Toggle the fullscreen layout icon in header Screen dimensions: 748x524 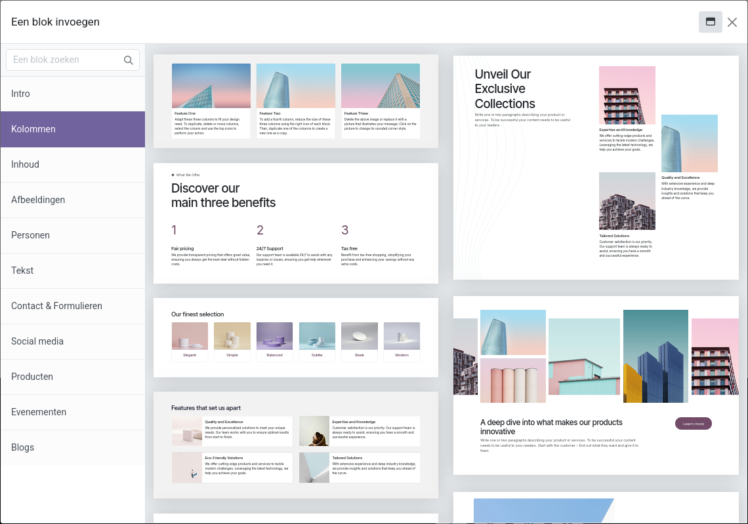coord(710,22)
